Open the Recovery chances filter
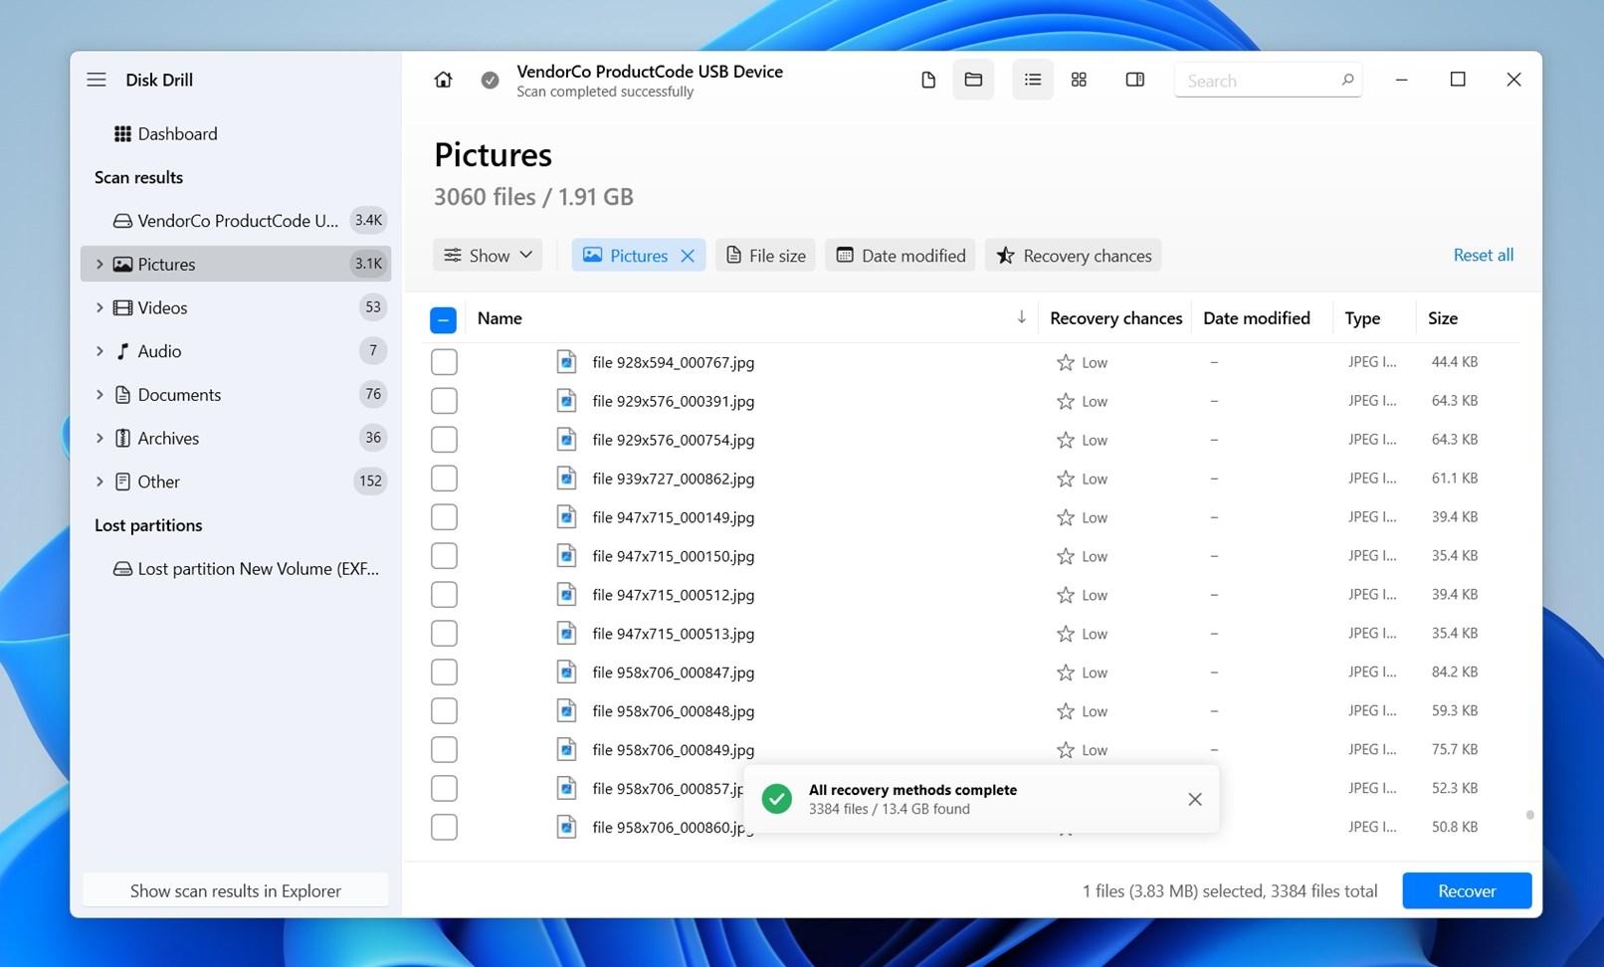 1074,256
